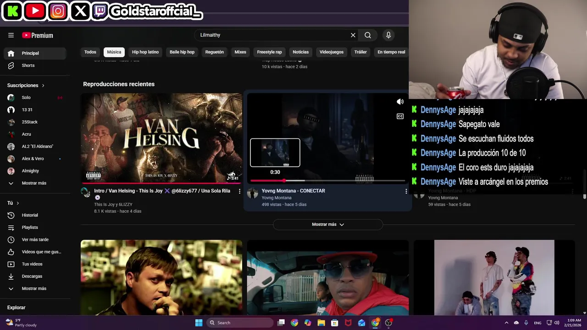This screenshot has height=330, width=587.
Task: Select the Baile hip hop chip
Action: tap(182, 52)
